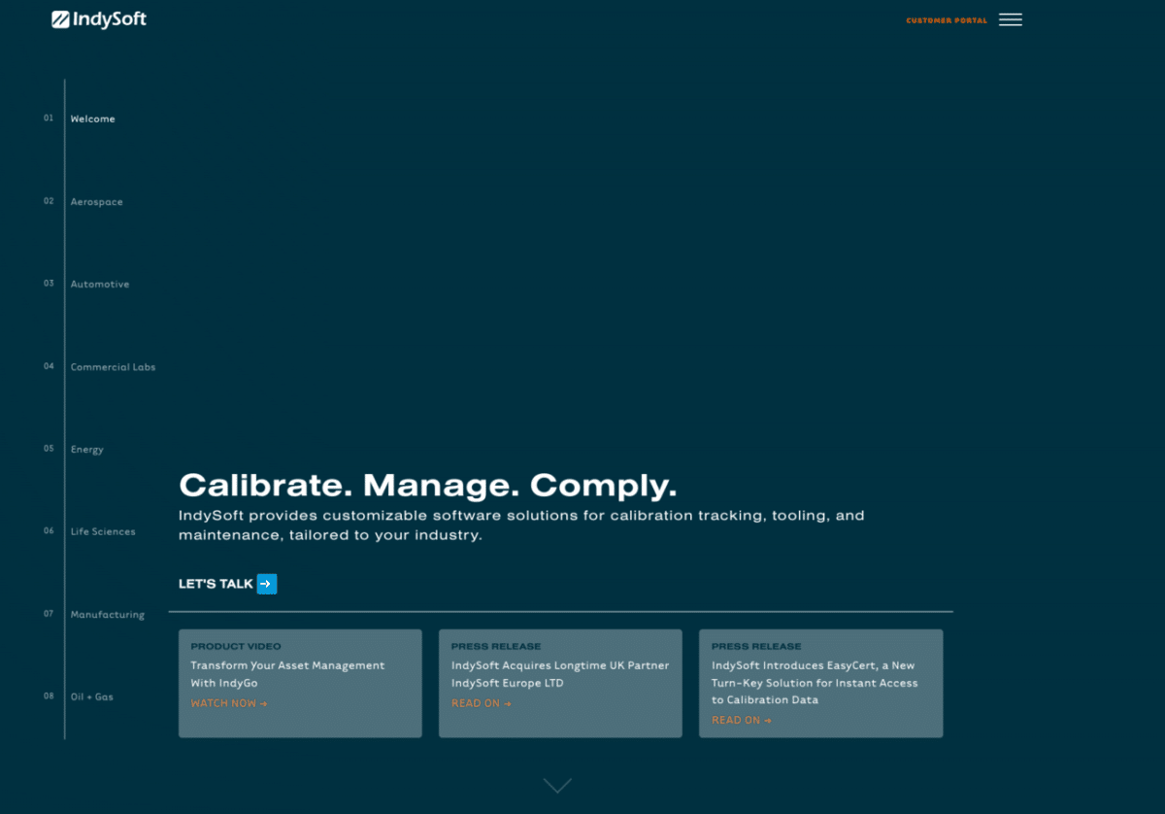Select Welcome in the side navigation

[92, 119]
